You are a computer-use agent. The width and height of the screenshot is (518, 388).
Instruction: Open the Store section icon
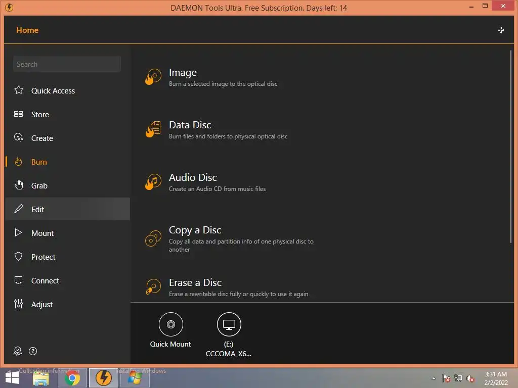coord(19,114)
